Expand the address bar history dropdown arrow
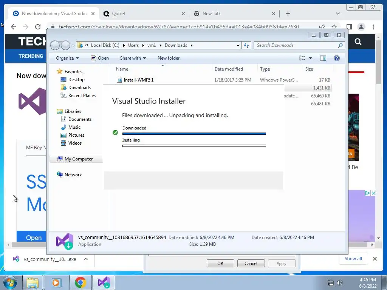387x290 pixels. (x=238, y=45)
